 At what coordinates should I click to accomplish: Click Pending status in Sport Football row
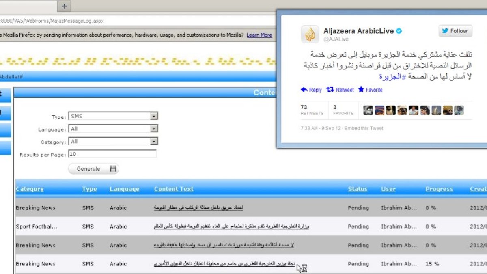[x=358, y=227]
